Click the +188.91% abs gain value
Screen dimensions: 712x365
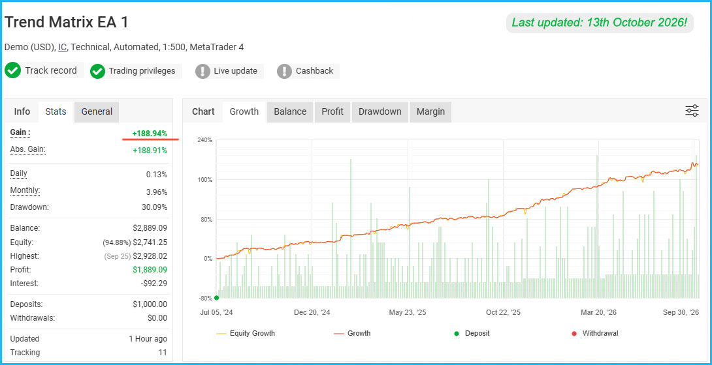[150, 151]
